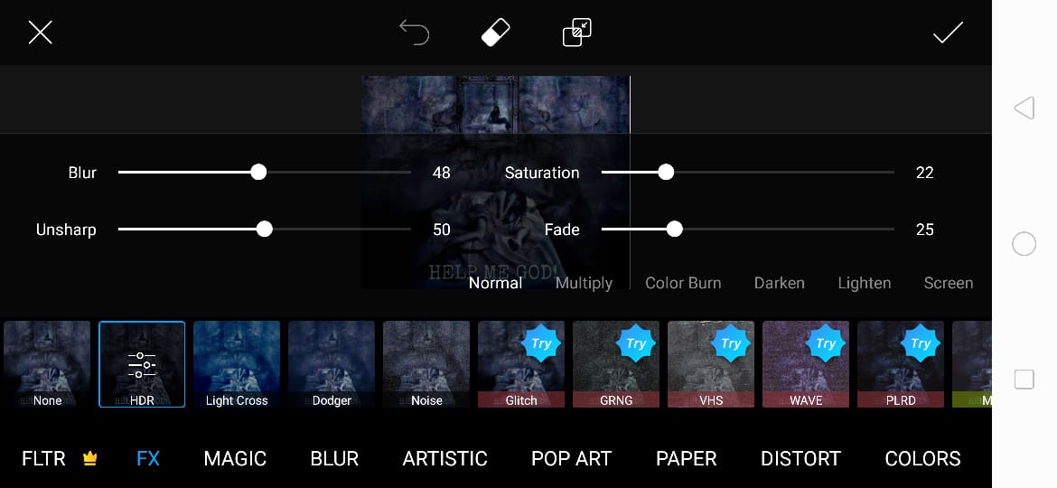Viewport: 1057px width, 488px height.
Task: Select the eraser tool icon
Action: pos(495,33)
